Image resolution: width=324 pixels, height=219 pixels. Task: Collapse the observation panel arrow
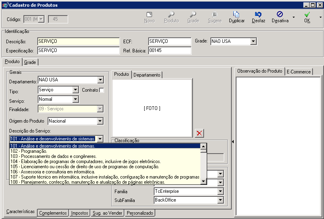[x=233, y=142]
